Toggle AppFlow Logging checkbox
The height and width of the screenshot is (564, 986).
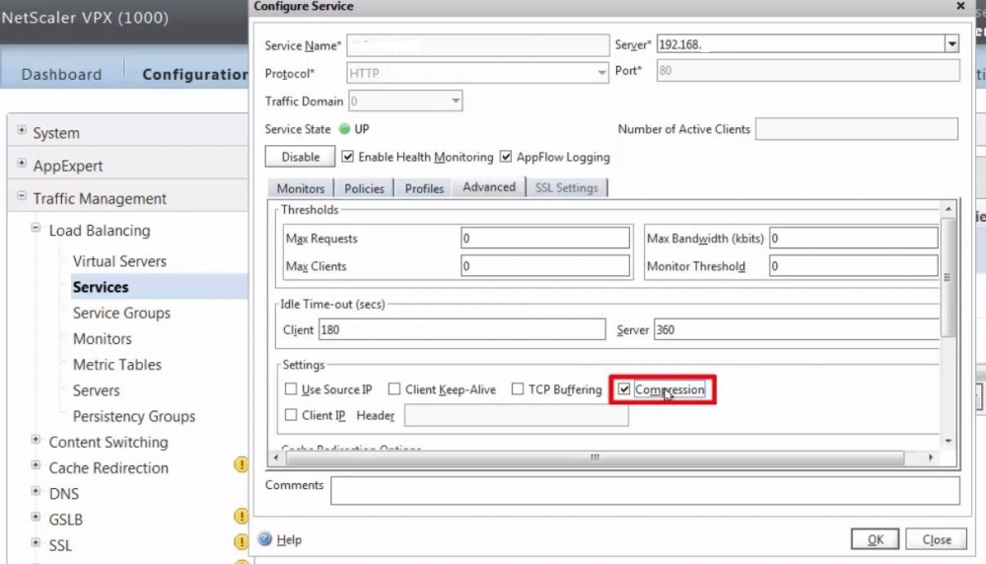coord(506,157)
